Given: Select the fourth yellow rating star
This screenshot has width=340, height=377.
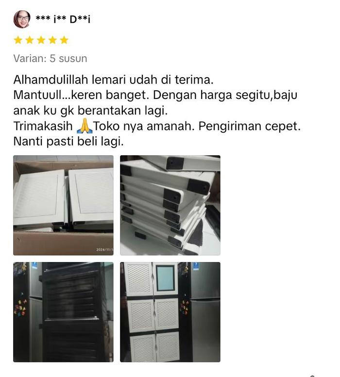Looking at the screenshot, I should (52, 40).
